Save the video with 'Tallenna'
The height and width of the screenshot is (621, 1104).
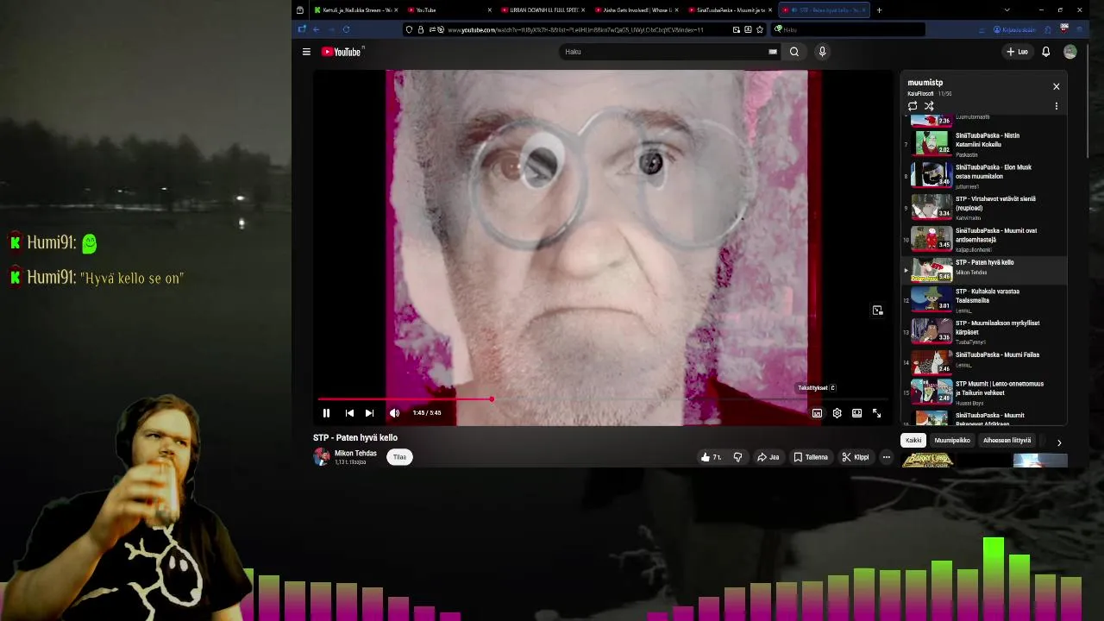(x=811, y=457)
